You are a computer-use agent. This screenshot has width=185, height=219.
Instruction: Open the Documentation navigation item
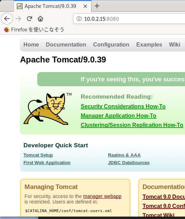point(66,45)
